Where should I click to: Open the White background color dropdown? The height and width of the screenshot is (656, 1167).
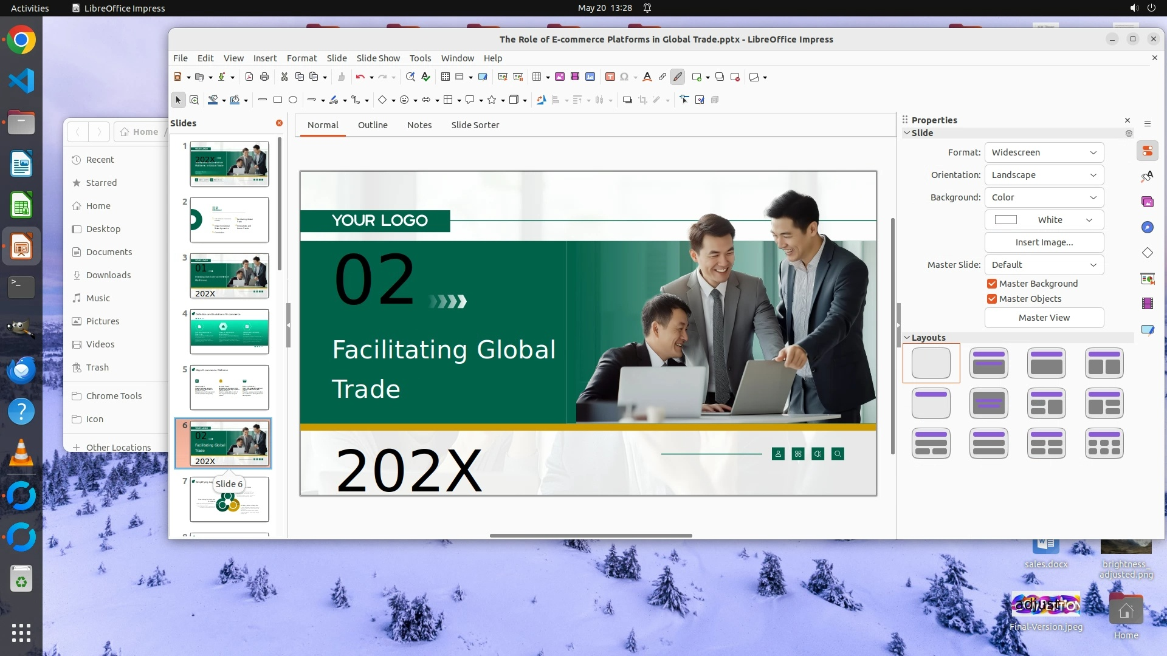1044,220
